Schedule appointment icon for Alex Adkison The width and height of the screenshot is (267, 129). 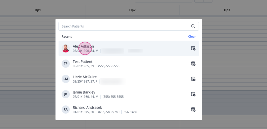tap(193, 48)
